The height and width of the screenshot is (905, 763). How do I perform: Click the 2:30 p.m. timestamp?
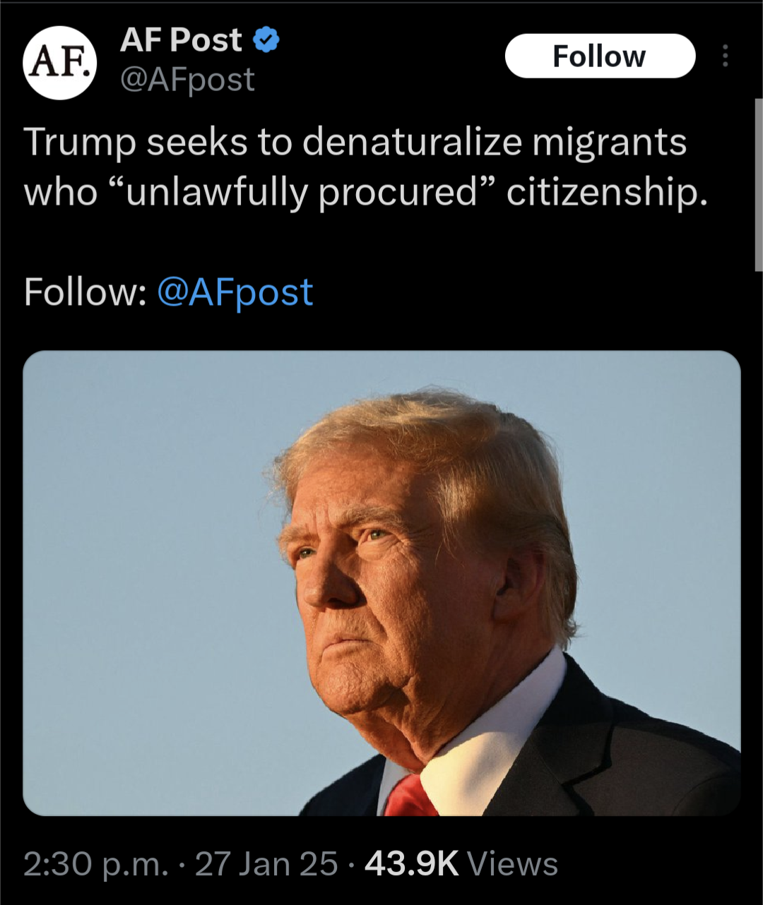click(96, 864)
